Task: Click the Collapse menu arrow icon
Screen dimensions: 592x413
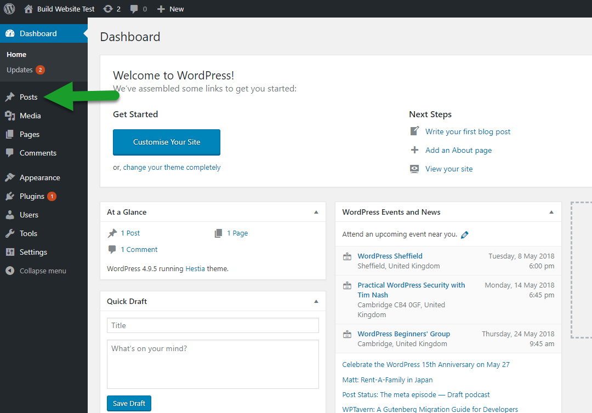Action: [10, 271]
